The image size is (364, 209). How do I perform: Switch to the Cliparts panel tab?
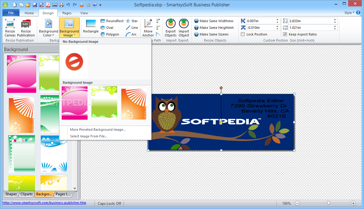tap(26, 194)
